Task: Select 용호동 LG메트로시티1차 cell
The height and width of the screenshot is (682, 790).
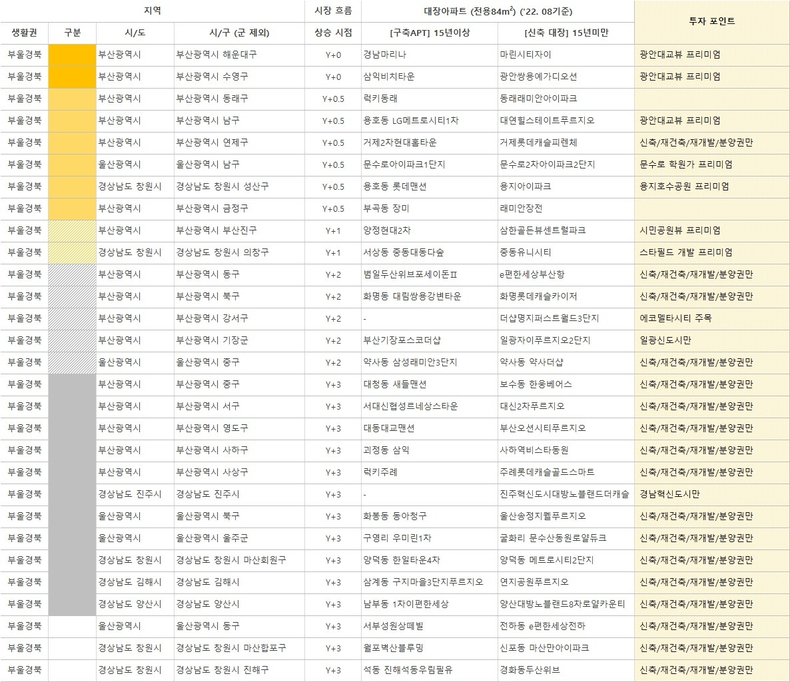Action: [429, 121]
